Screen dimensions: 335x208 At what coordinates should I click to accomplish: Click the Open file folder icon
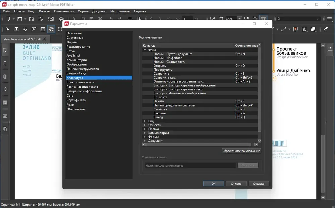click(x=20, y=19)
